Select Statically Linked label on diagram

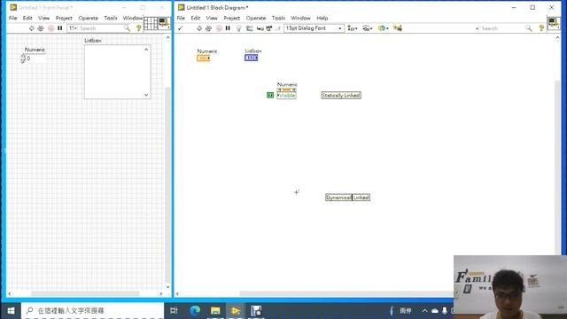pyautogui.click(x=341, y=96)
